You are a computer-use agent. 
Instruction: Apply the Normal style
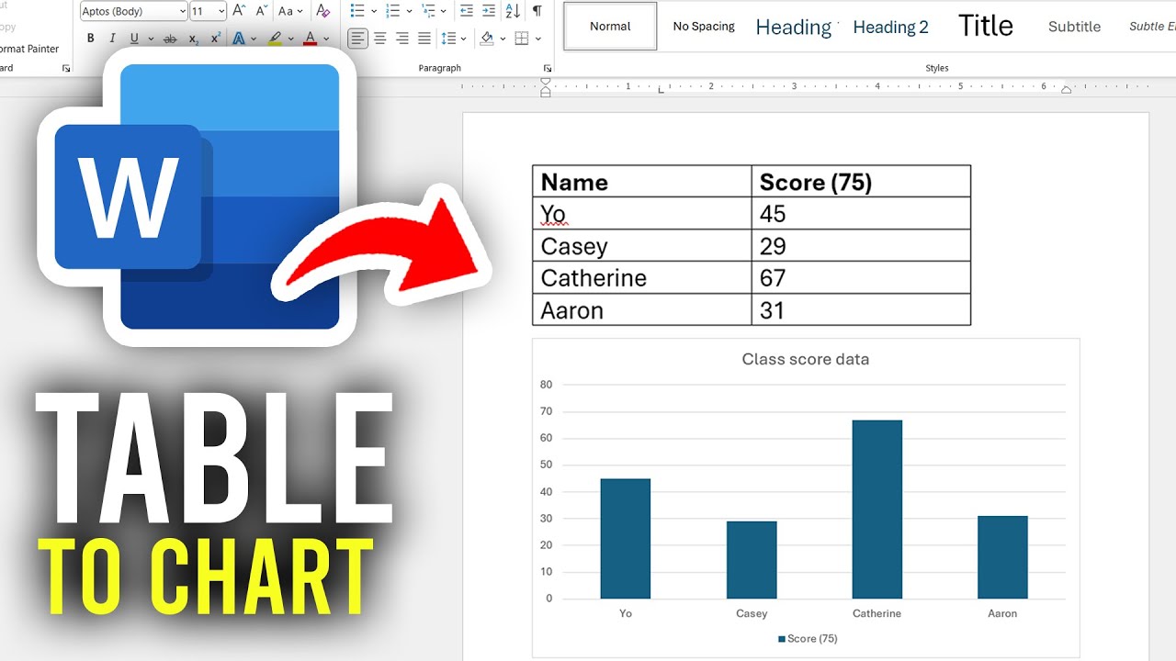point(610,26)
